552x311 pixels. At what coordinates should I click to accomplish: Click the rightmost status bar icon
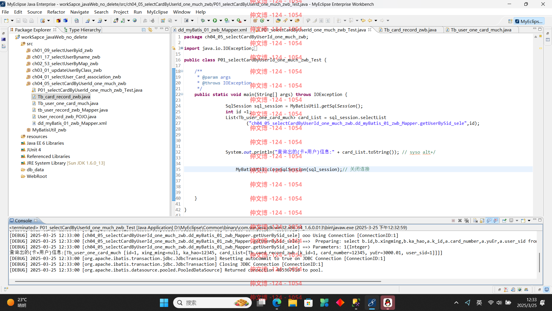[547, 289]
